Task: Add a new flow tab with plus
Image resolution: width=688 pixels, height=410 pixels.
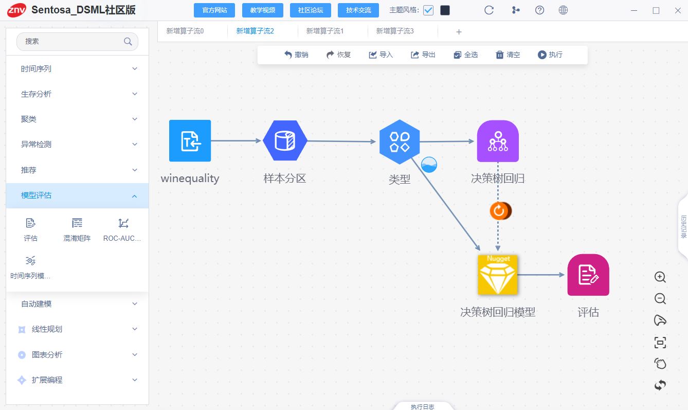Action: coord(459,32)
